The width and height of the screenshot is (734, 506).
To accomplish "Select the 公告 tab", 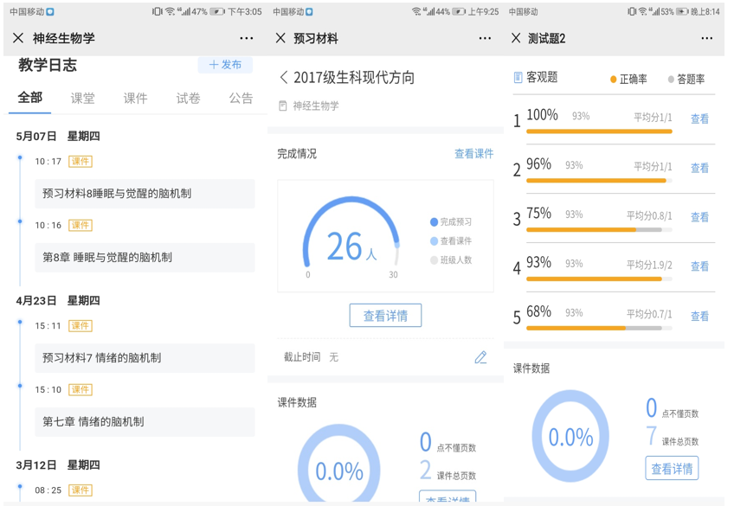I will (x=241, y=99).
